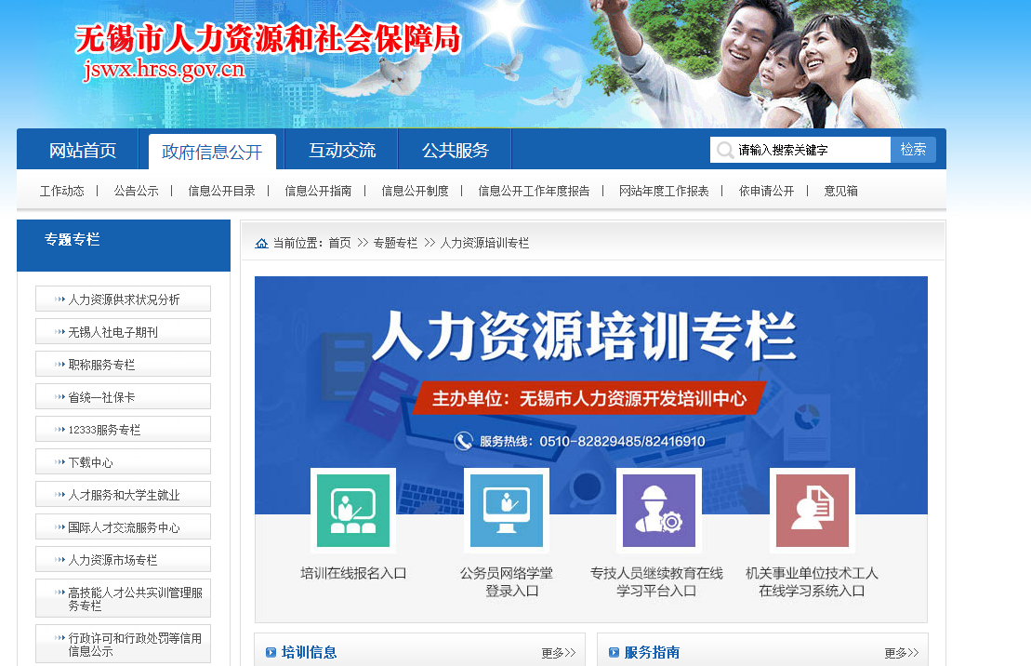This screenshot has width=1031, height=666.
Task: Select the 公共服务 navigation tab
Action: coord(455,151)
